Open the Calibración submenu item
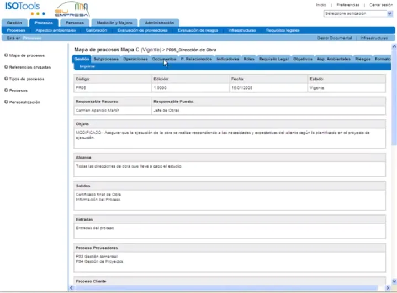The width and height of the screenshot is (397, 293). (x=96, y=30)
